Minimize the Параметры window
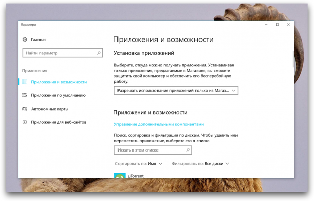 (266, 25)
